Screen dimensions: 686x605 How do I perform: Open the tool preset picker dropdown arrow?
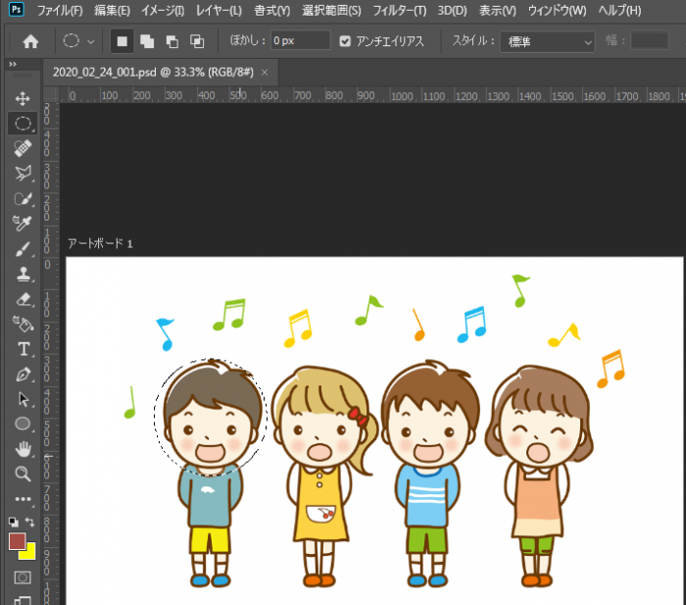(90, 42)
